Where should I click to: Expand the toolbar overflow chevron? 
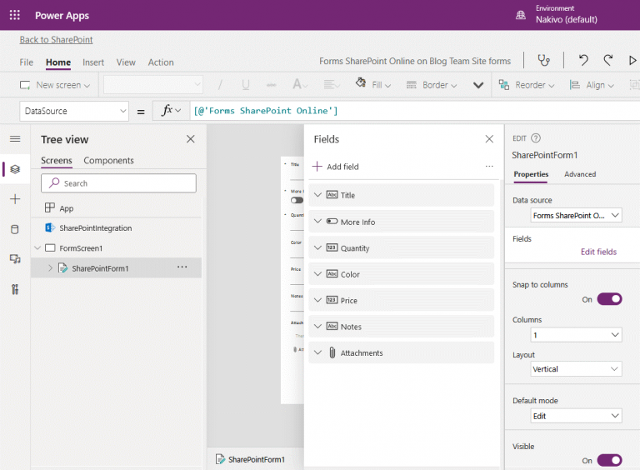(478, 85)
